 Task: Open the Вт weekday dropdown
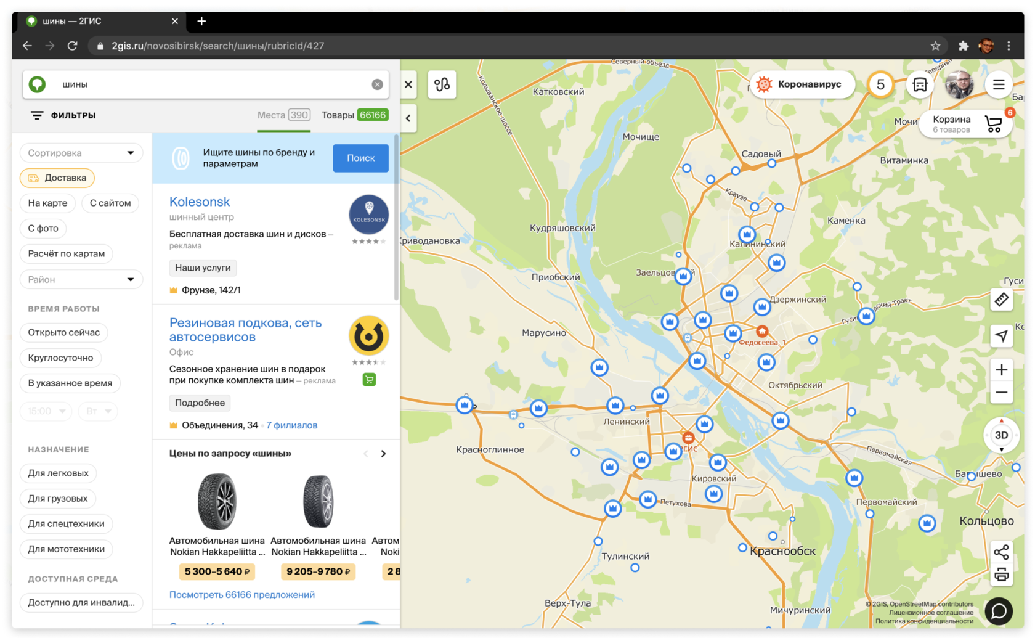98,411
